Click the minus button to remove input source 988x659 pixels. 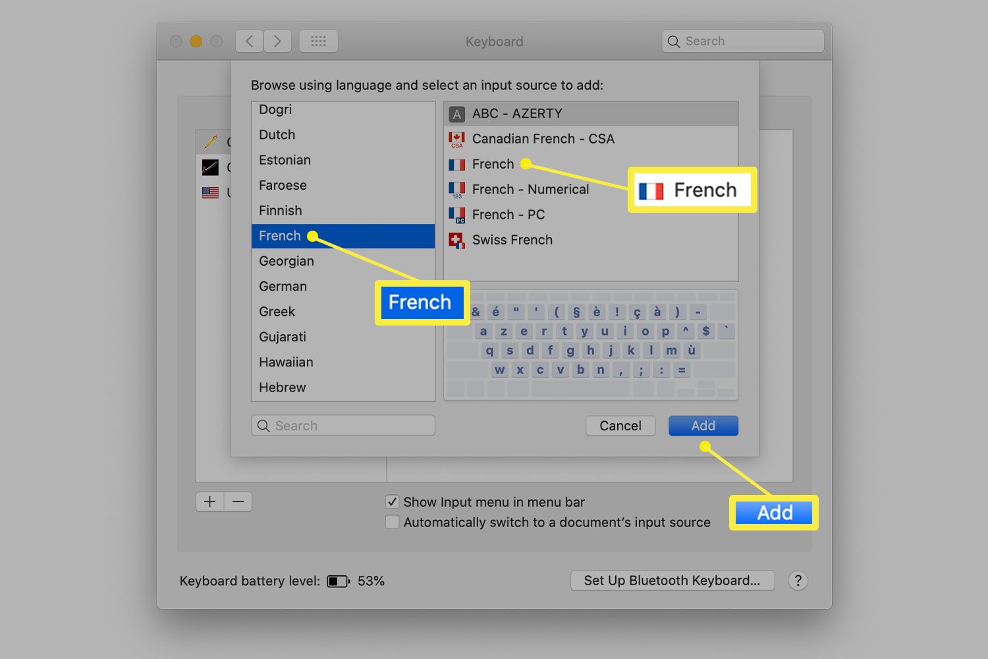[x=238, y=501]
